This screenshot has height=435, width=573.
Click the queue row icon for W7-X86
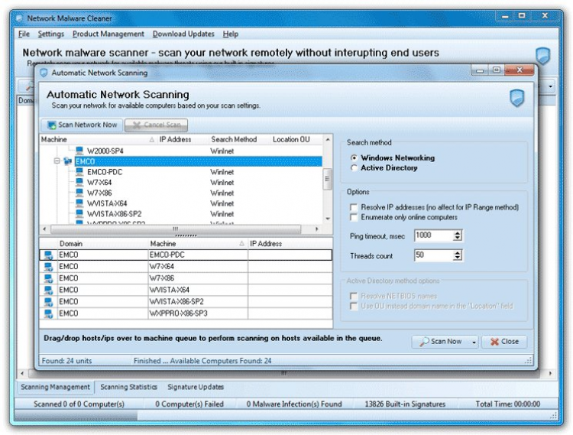pyautogui.click(x=48, y=278)
